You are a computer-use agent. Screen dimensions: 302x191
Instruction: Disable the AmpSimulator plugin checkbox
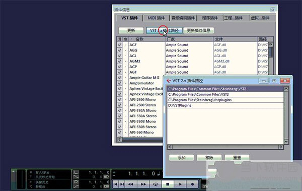120,83
